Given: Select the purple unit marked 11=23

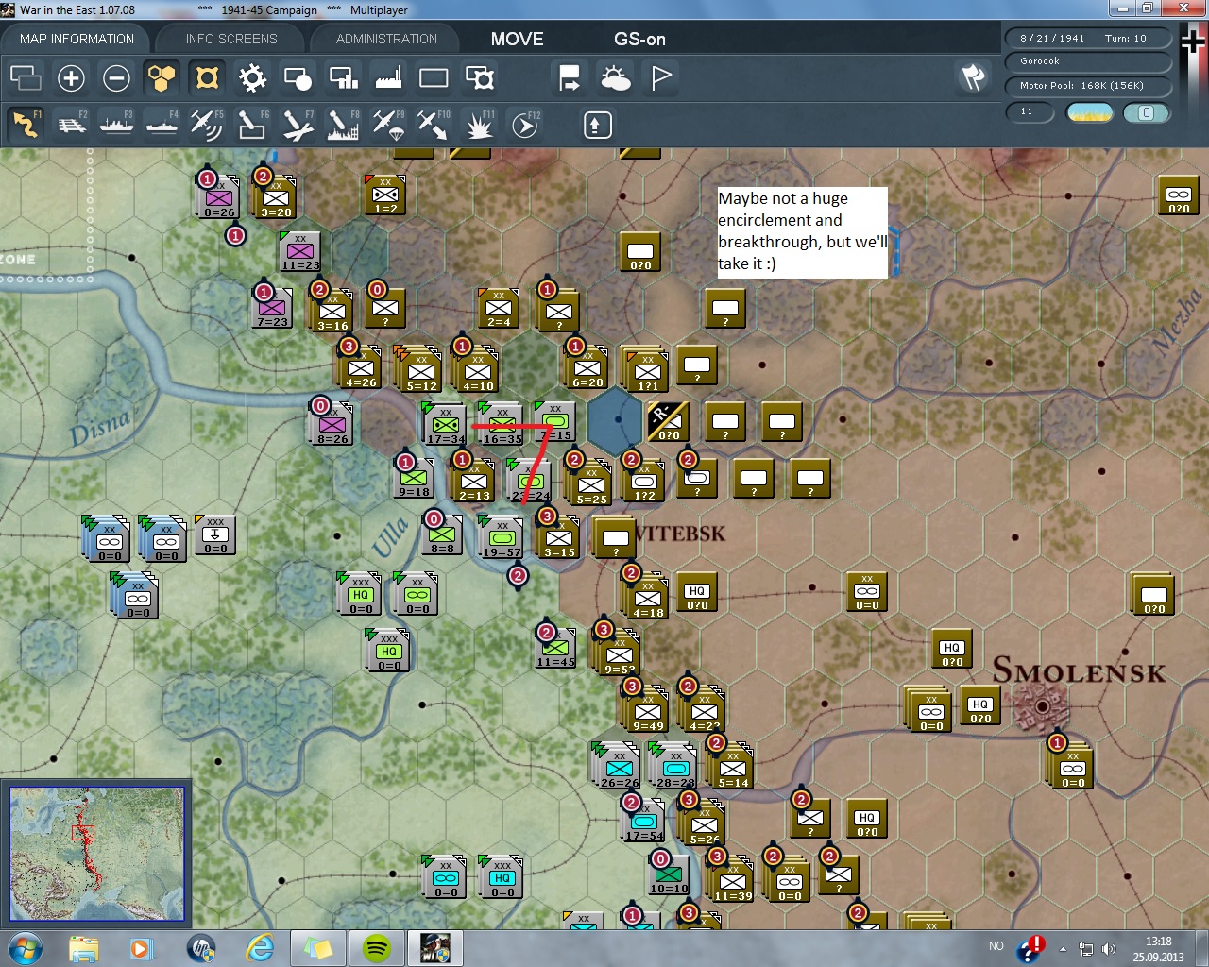Looking at the screenshot, I should tap(300, 251).
